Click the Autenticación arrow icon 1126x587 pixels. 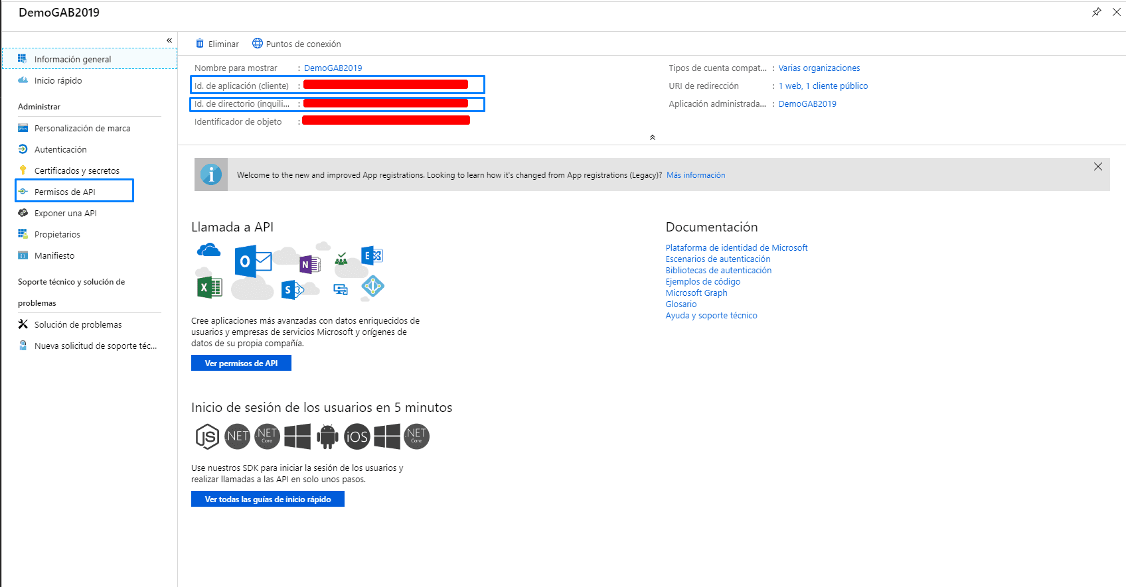pyautogui.click(x=23, y=149)
